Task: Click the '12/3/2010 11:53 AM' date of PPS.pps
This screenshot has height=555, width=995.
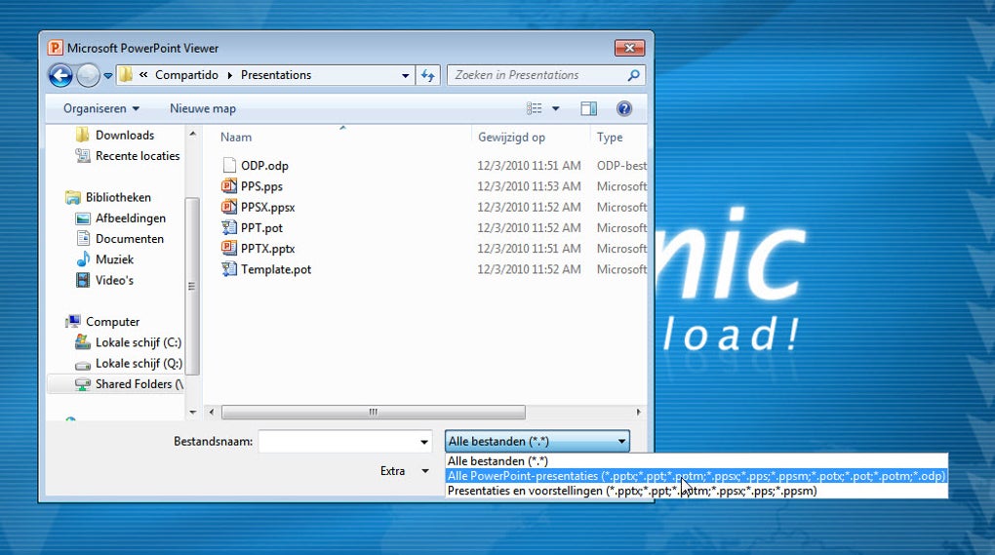Action: pos(530,186)
